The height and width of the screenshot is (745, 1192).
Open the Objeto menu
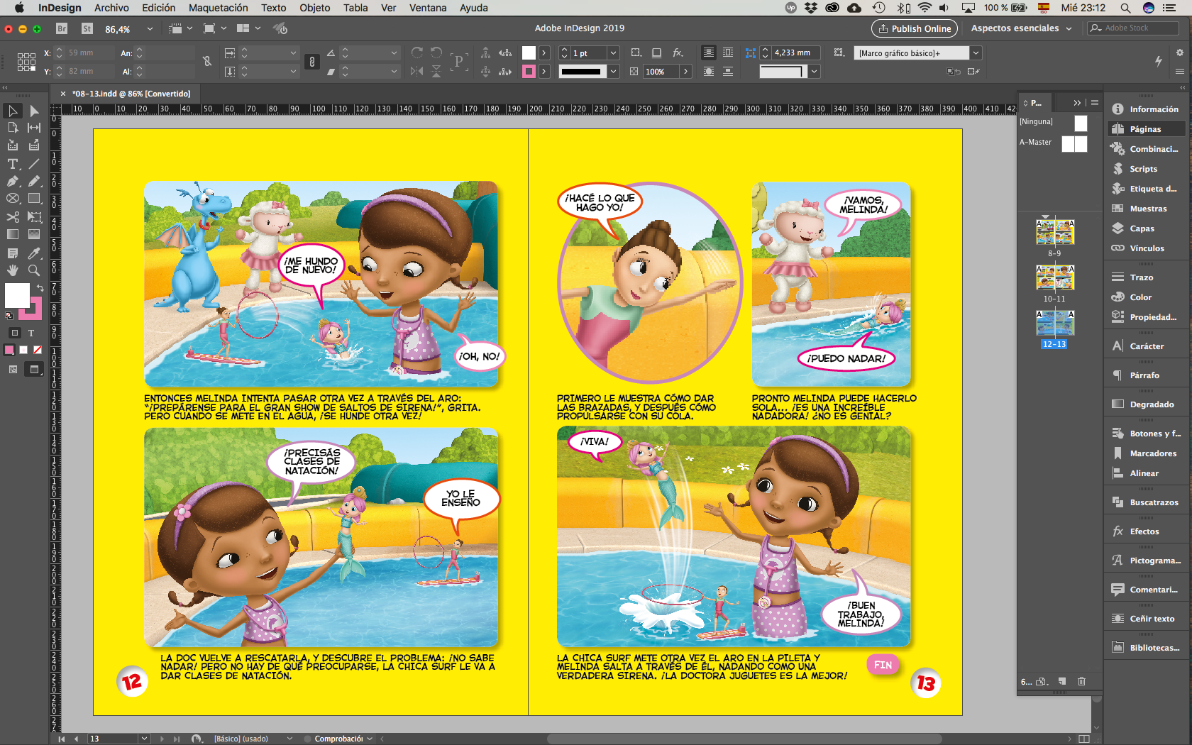[x=314, y=8]
